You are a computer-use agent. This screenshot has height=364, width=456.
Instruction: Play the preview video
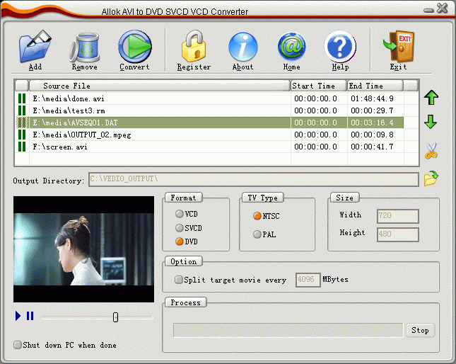pyautogui.click(x=18, y=316)
